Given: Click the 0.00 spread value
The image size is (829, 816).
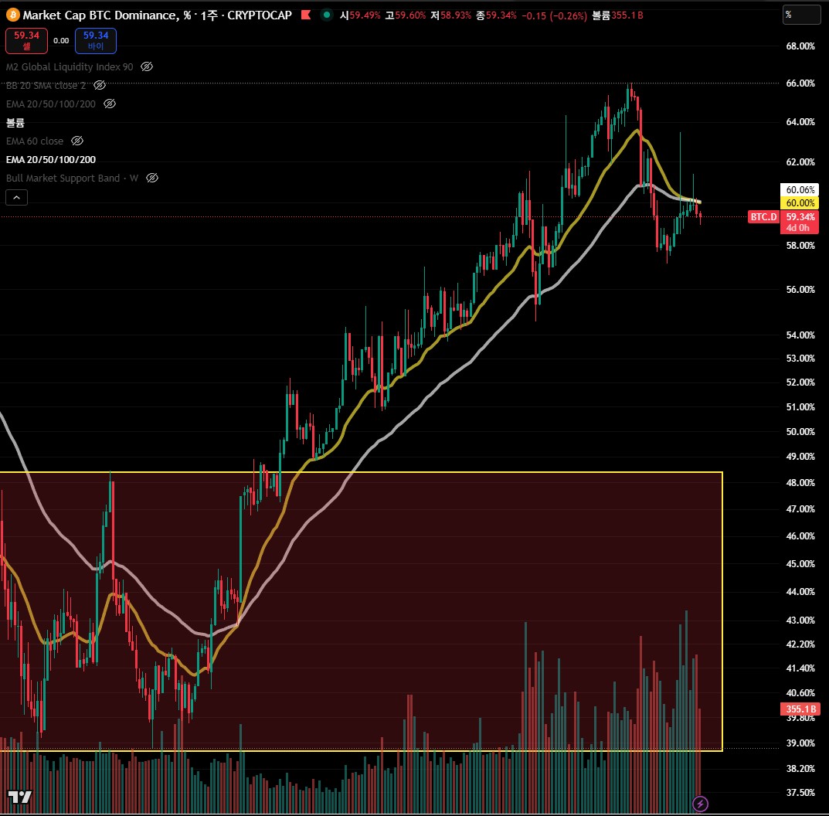Looking at the screenshot, I should 61,41.
